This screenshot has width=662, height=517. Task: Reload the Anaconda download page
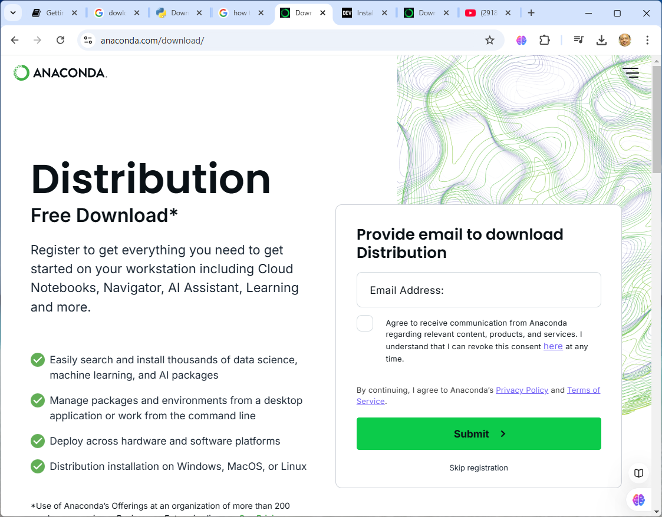[x=60, y=40]
